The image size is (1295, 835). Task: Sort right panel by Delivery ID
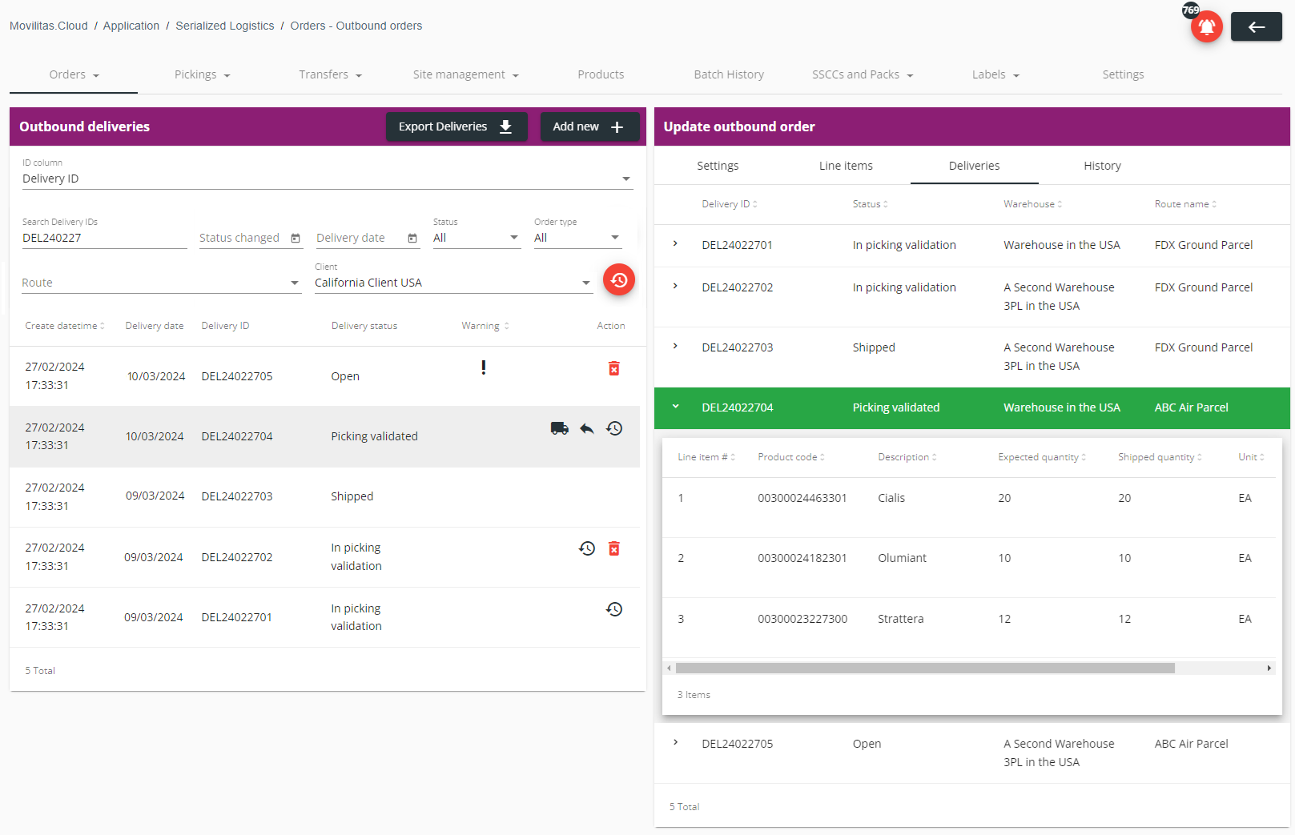(730, 204)
